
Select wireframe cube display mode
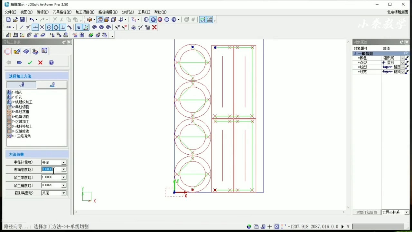coord(100,20)
